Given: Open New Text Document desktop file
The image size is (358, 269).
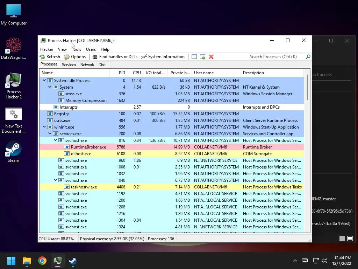Looking at the screenshot, I should 14,120.
